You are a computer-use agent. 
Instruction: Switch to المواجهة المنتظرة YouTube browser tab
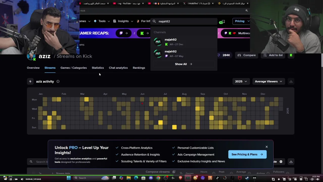coord(164,4)
